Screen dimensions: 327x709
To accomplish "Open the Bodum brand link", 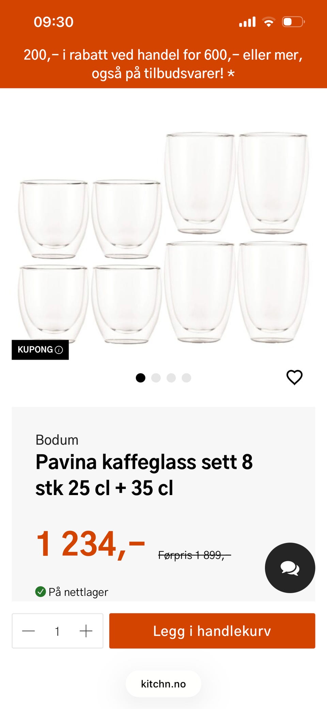I will [x=57, y=440].
